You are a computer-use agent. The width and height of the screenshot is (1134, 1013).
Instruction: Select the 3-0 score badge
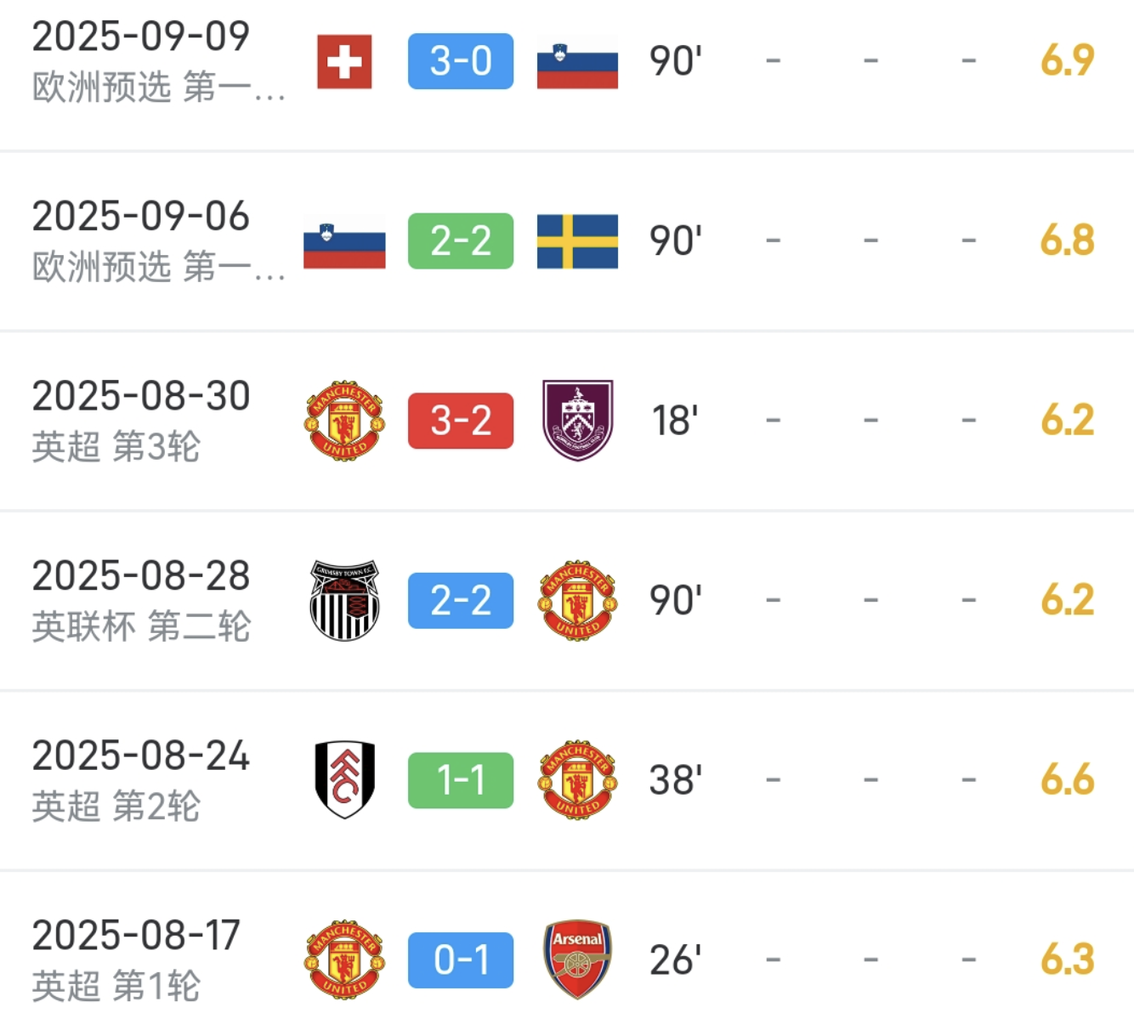coord(460,60)
